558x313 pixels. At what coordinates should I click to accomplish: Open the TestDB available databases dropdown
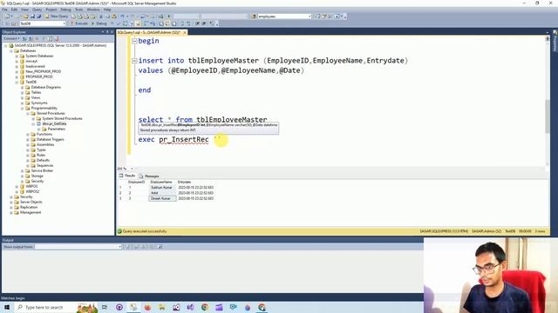(64, 23)
